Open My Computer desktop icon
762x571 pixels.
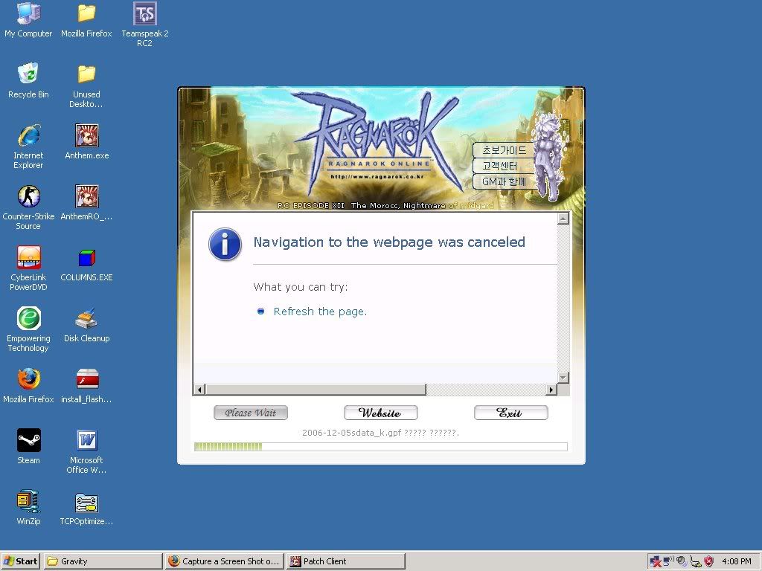click(x=28, y=20)
